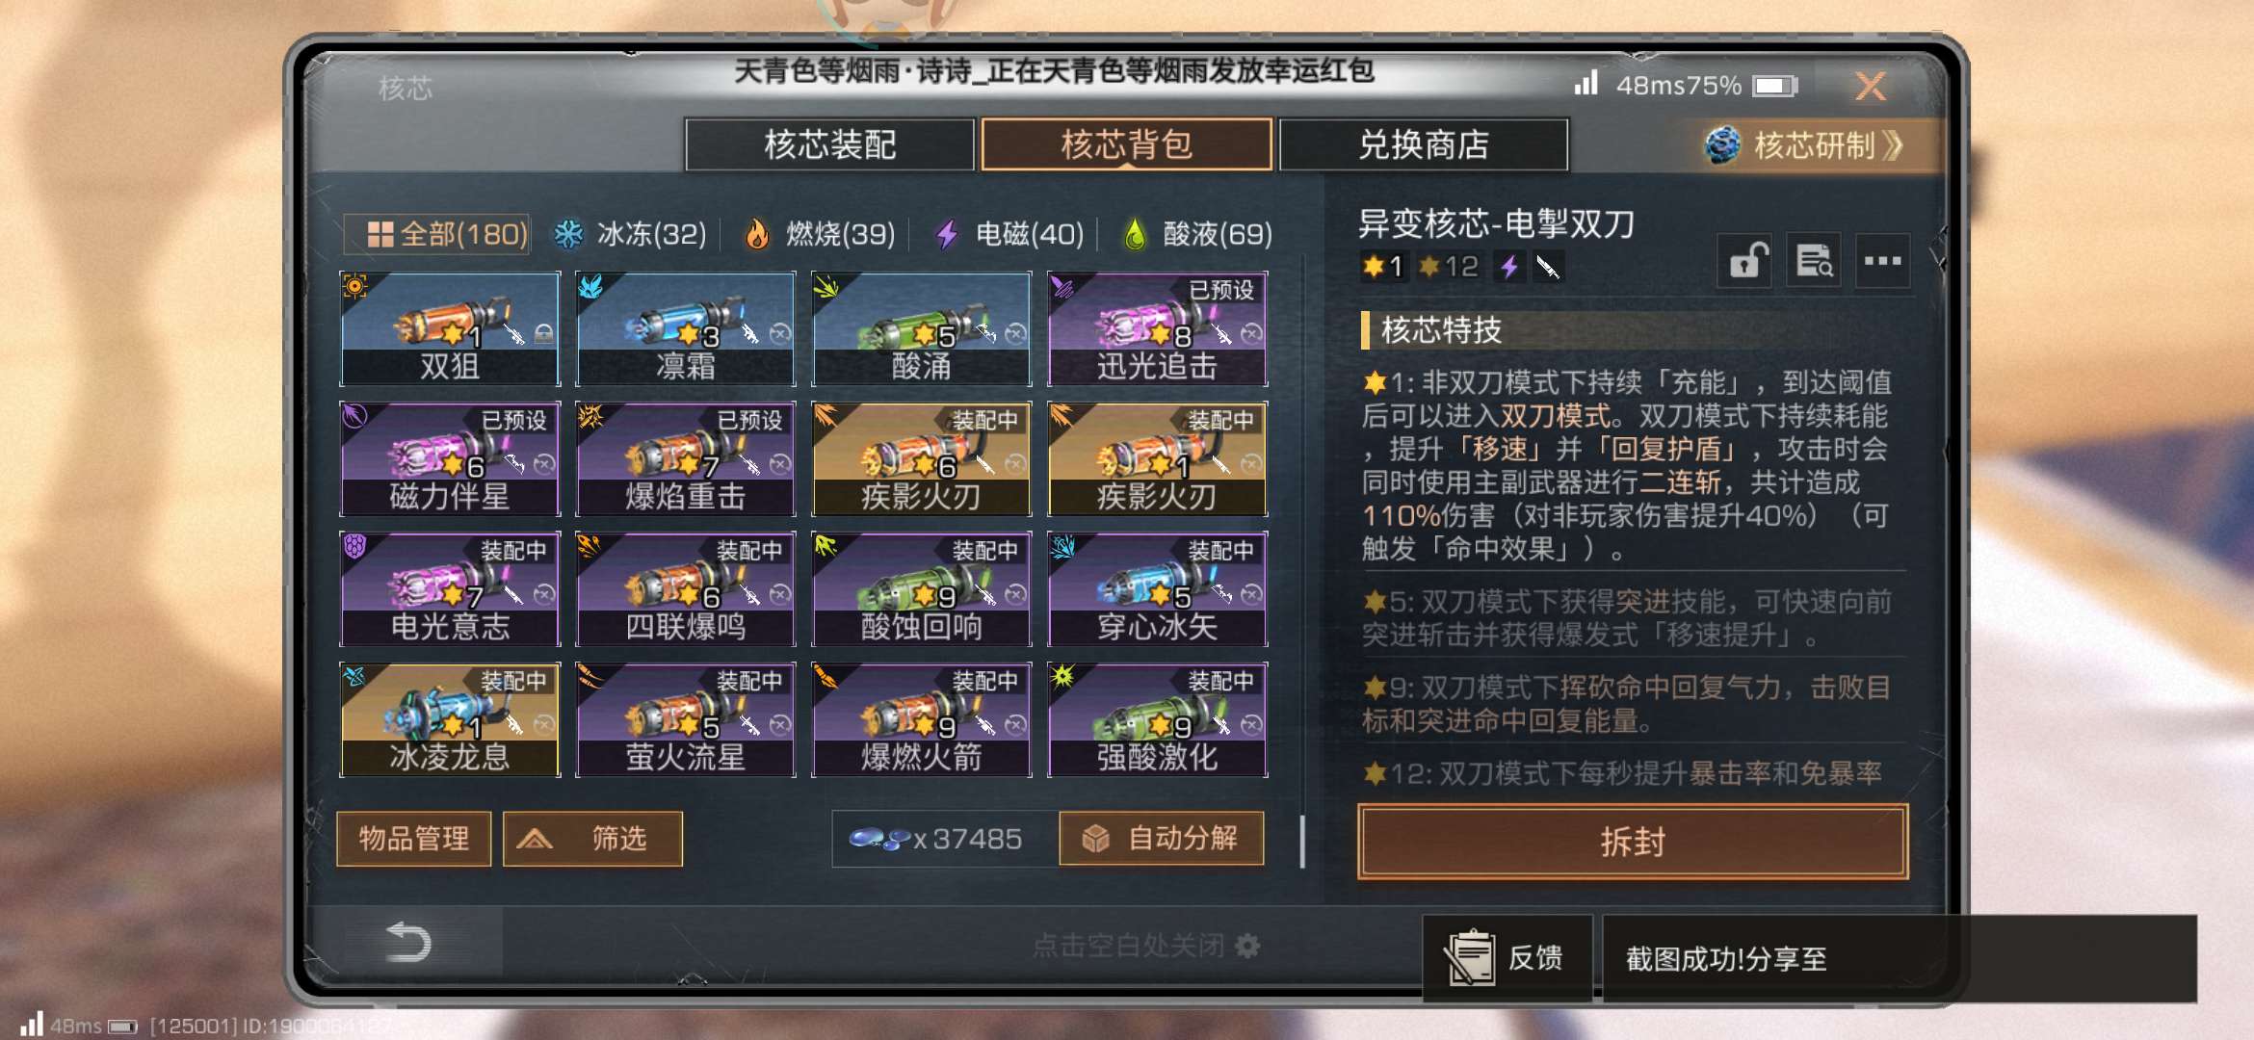The height and width of the screenshot is (1040, 2254).
Task: Expand the 筛选 filter panel
Action: click(x=592, y=839)
